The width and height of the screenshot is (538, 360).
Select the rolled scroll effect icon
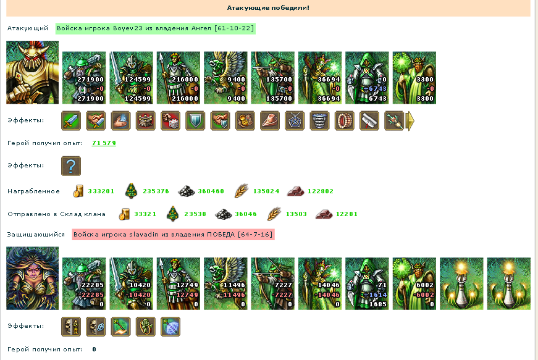[x=369, y=120]
